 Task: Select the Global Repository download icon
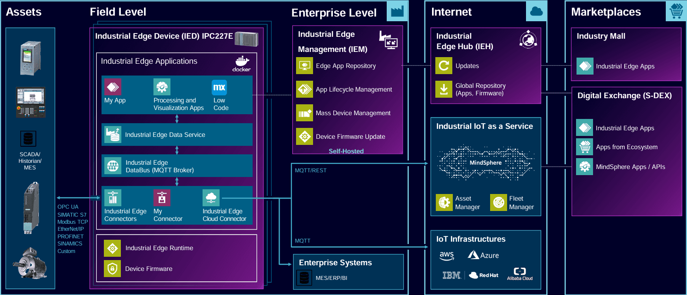444,89
